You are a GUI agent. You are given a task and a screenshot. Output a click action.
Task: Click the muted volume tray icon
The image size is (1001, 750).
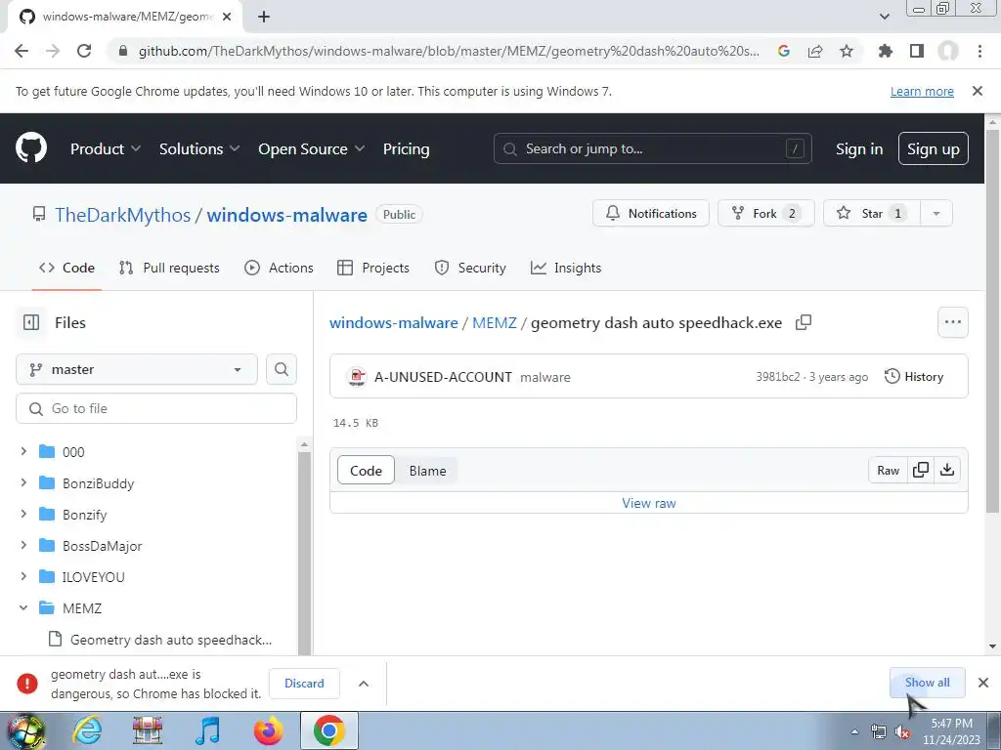902,731
